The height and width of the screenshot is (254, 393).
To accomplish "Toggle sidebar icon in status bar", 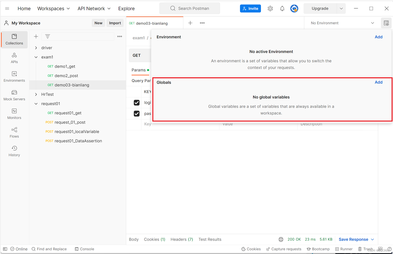I will (5, 249).
